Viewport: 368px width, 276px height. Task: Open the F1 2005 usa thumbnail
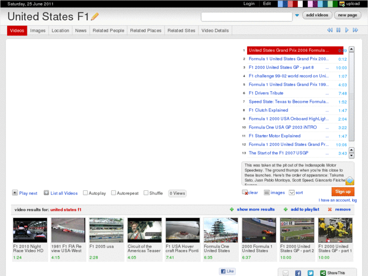pos(106,230)
